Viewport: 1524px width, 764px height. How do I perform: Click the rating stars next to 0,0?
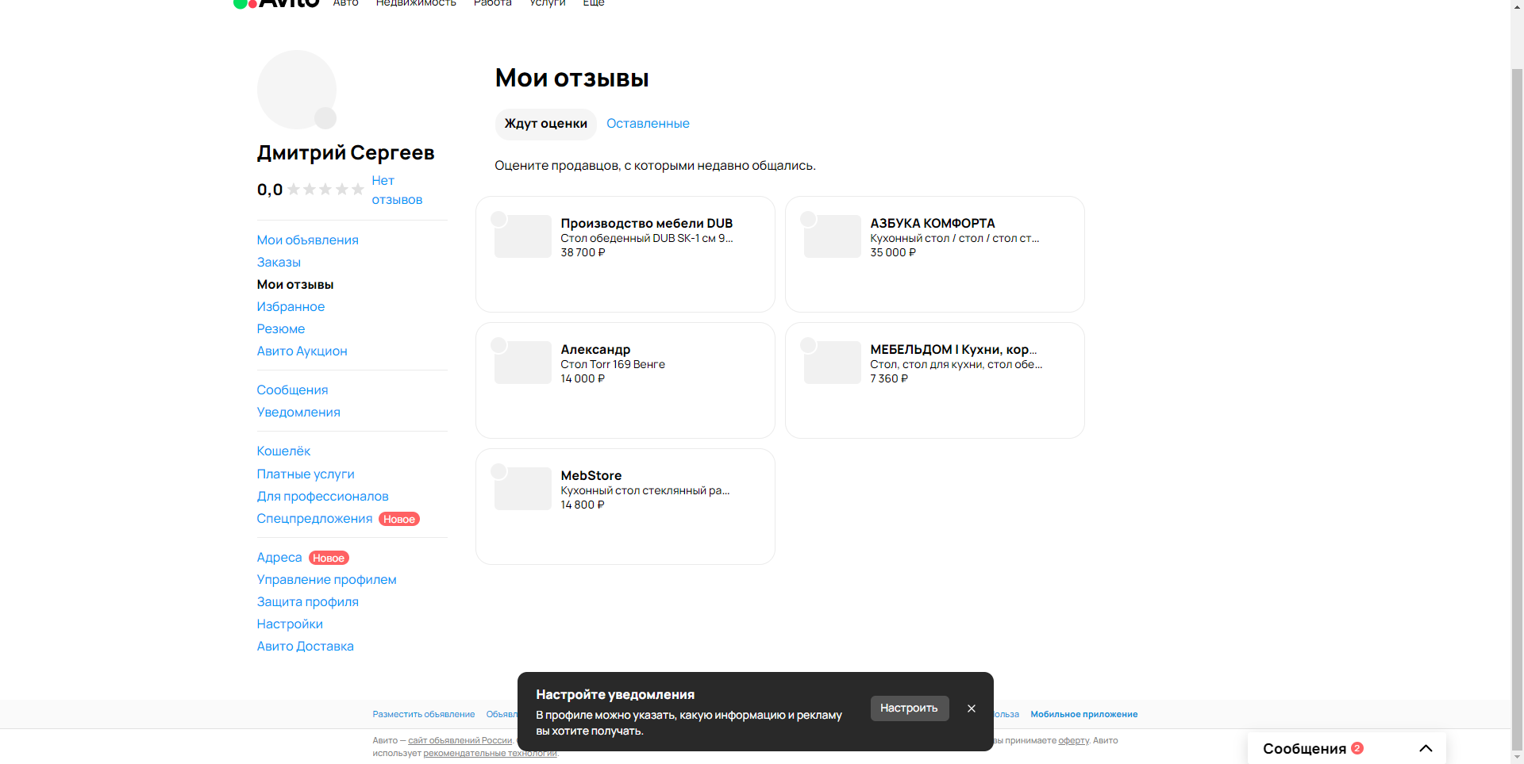click(325, 190)
